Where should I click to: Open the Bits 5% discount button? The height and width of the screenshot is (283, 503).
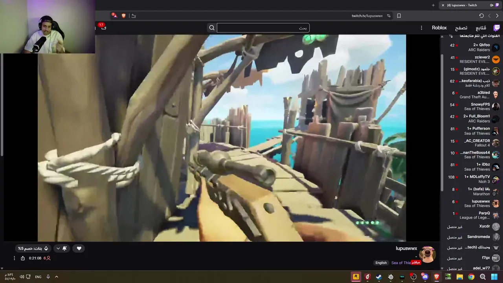[33, 248]
